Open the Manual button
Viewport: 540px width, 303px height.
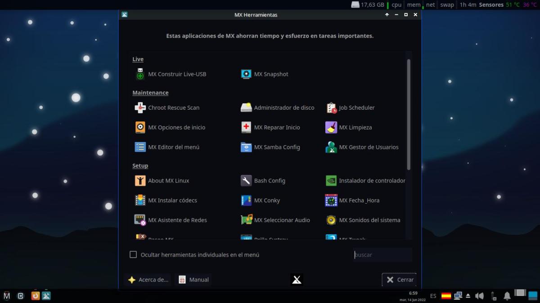pyautogui.click(x=193, y=280)
